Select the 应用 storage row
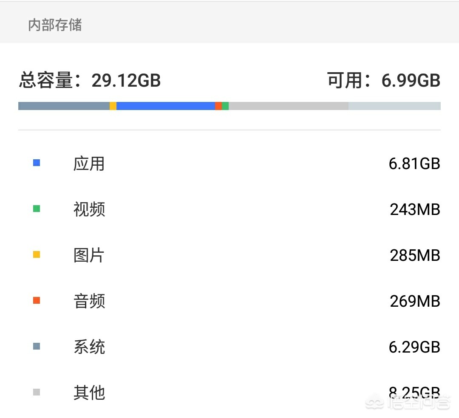 [229, 164]
